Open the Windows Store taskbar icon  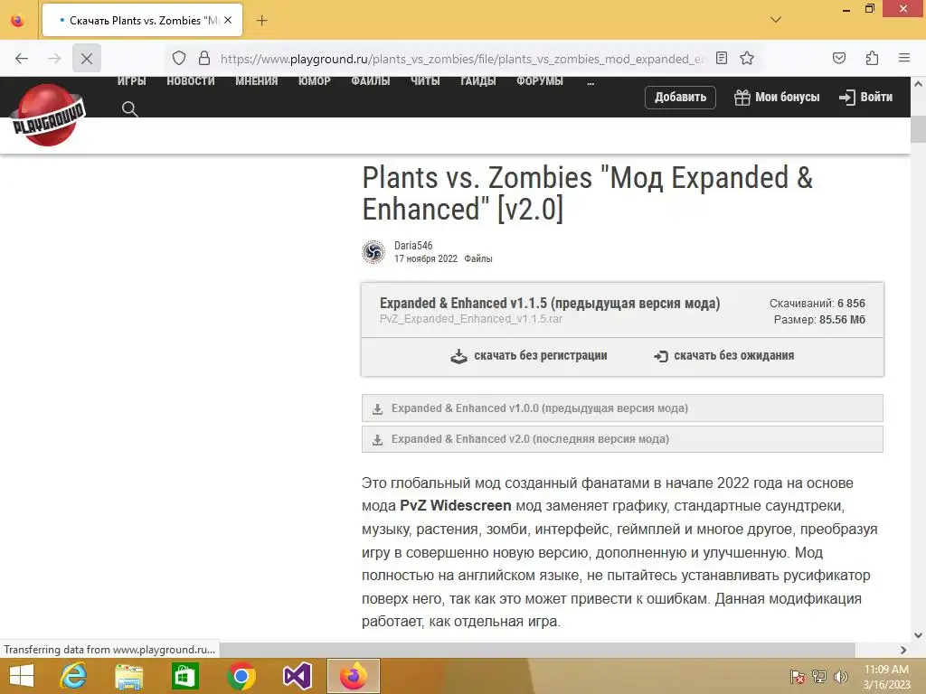pyautogui.click(x=184, y=676)
